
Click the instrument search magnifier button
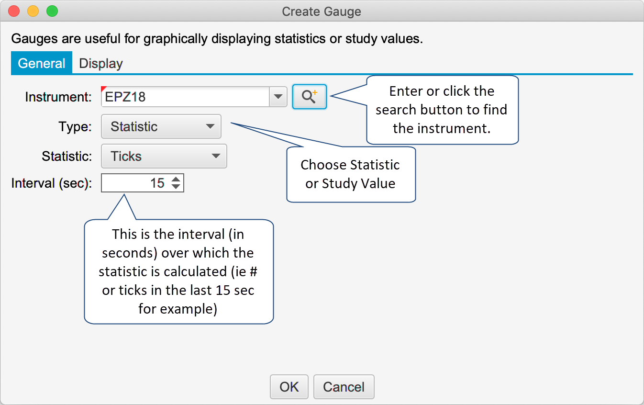(x=309, y=97)
